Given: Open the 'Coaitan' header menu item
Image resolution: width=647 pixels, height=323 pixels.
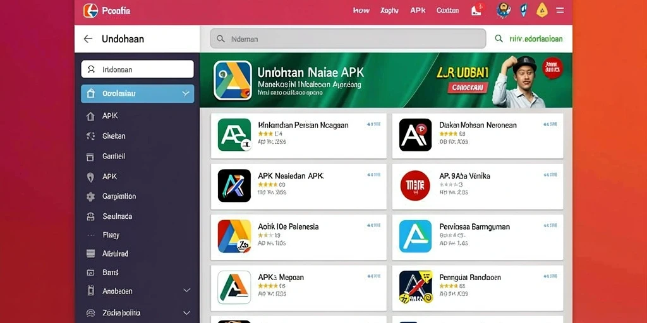Looking at the screenshot, I should click(x=447, y=11).
